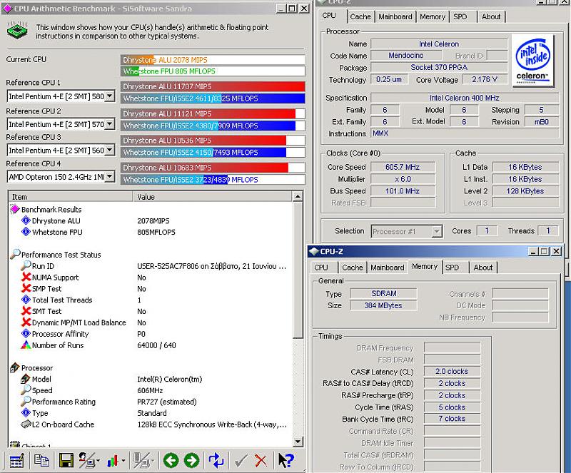571x473 pixels.
Task: Click the diamond icon beside Benchmark Results
Action: pyautogui.click(x=14, y=209)
